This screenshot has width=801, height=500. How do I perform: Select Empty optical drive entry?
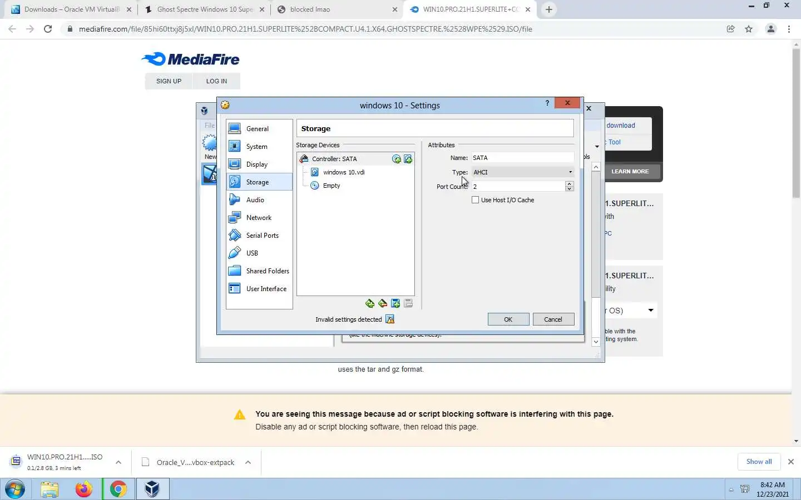[332, 186]
